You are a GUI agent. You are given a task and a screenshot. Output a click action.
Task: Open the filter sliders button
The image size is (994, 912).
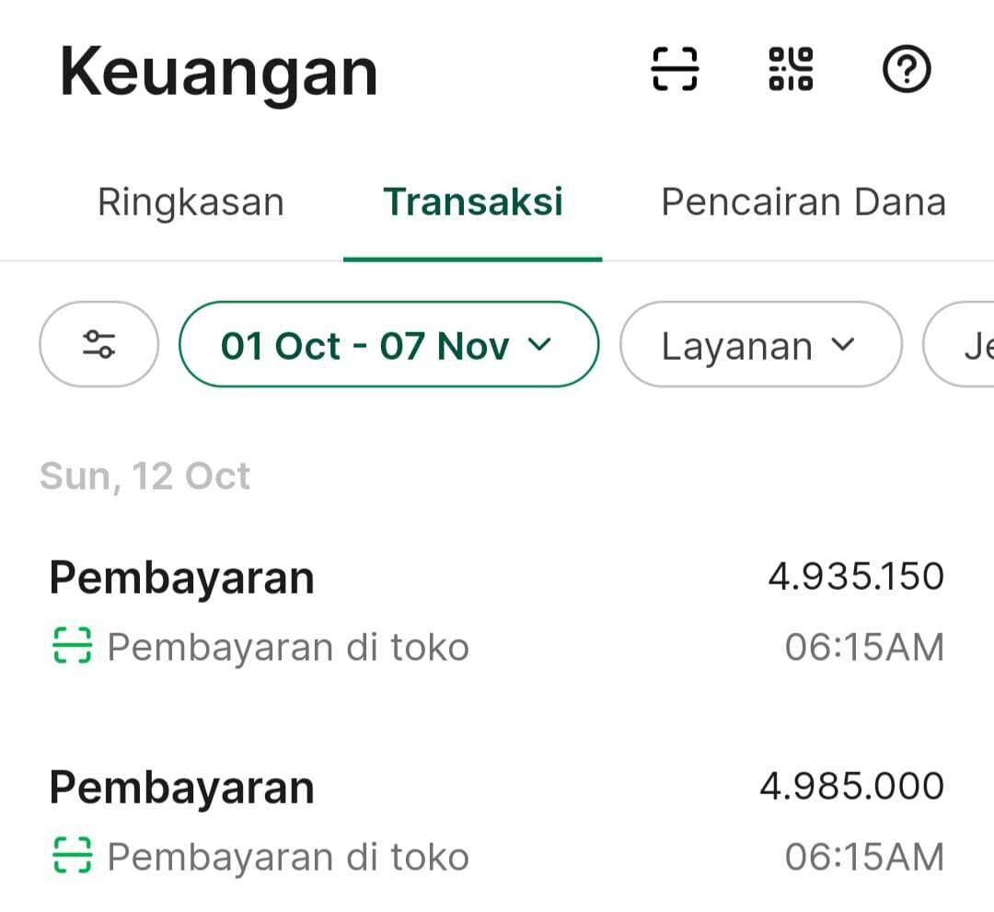pyautogui.click(x=98, y=344)
